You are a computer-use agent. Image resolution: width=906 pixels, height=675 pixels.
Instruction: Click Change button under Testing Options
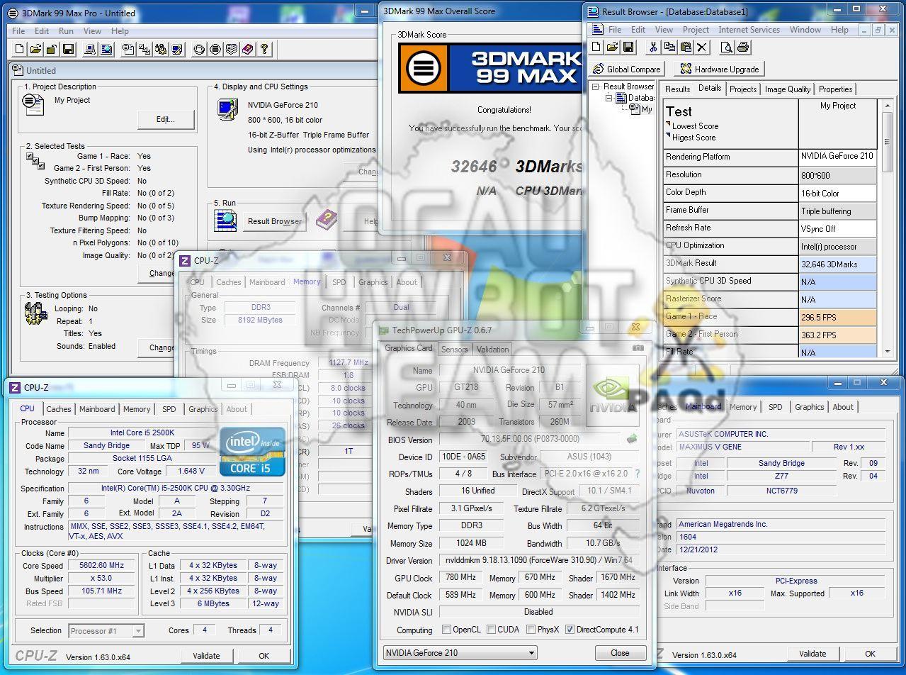pos(162,348)
